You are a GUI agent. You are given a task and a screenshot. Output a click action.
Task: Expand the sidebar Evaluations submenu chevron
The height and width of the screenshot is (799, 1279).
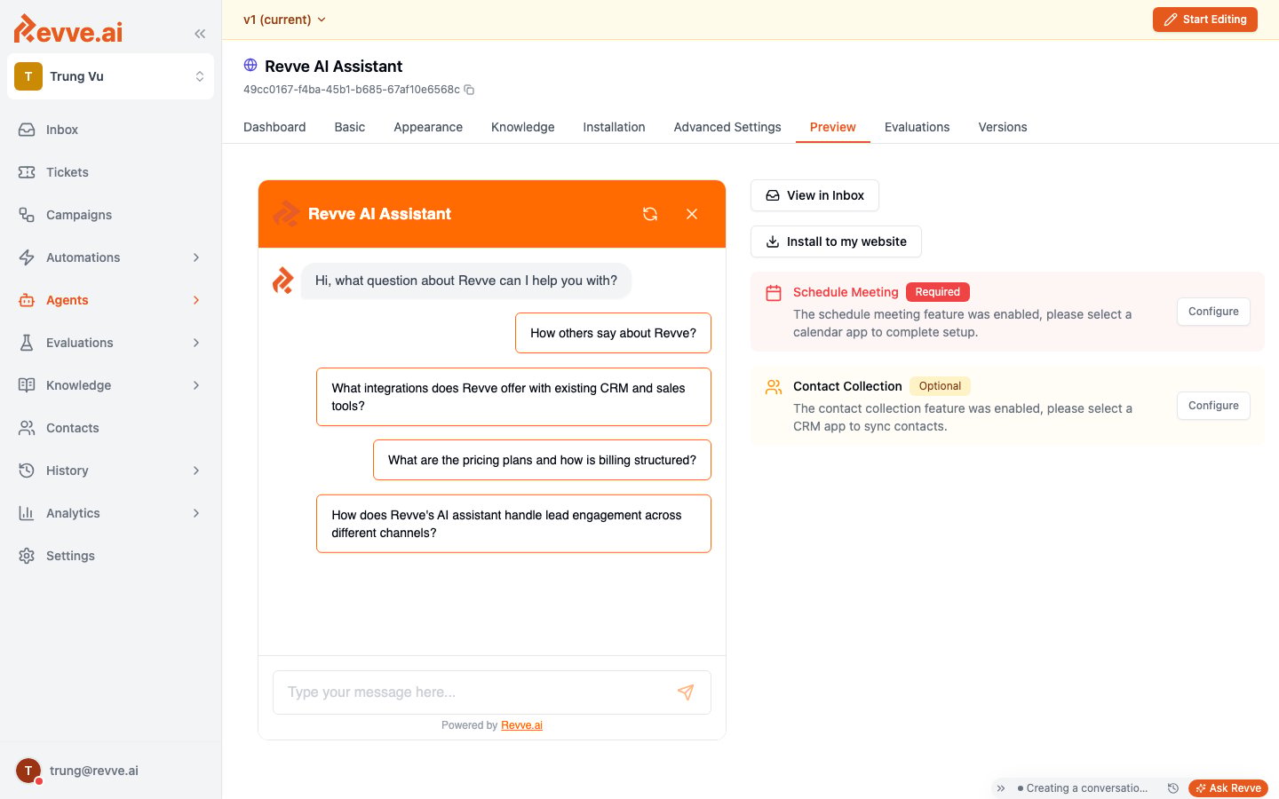point(196,343)
